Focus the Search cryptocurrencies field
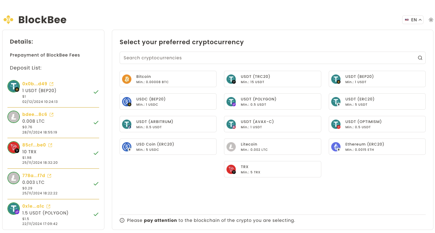This screenshot has width=435, height=233. click(266, 58)
